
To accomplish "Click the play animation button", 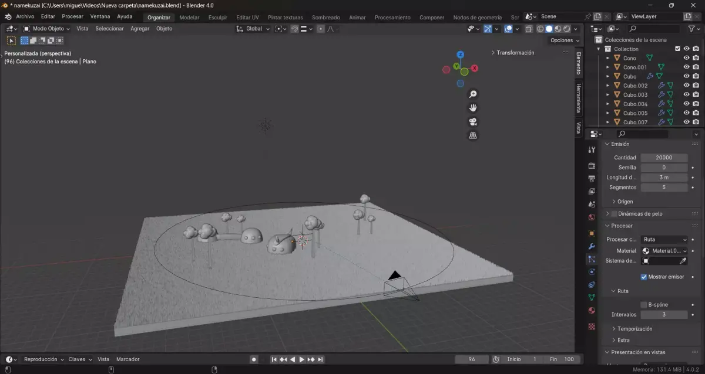I will [301, 359].
